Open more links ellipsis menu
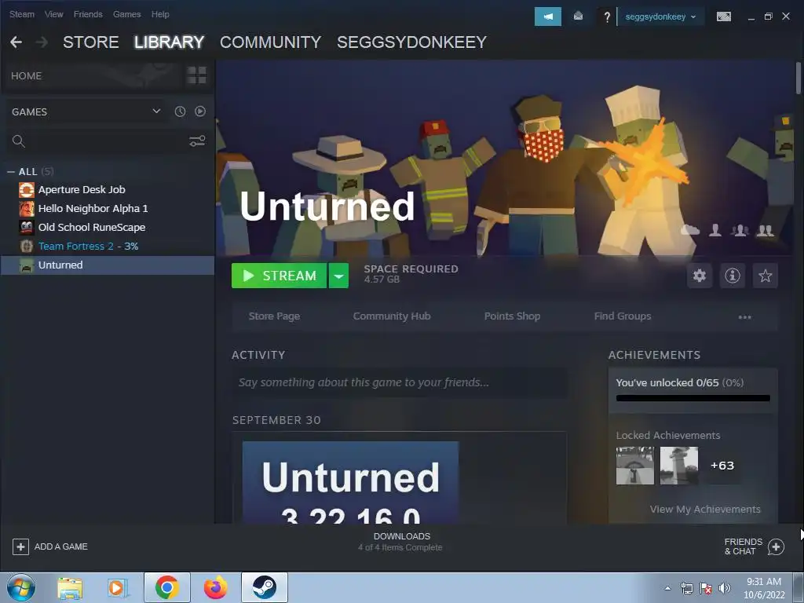804x603 pixels. 744,316
